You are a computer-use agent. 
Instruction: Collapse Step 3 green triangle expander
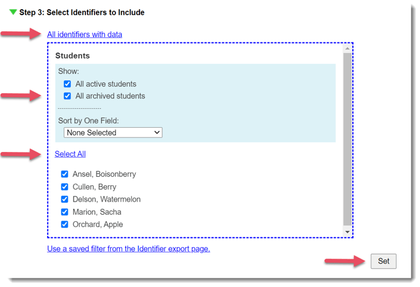pos(13,12)
